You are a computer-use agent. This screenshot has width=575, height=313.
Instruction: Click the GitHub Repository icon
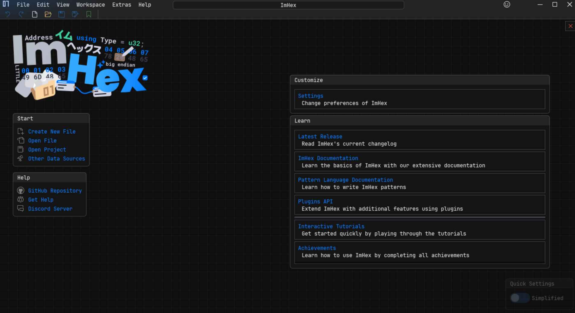pos(20,191)
